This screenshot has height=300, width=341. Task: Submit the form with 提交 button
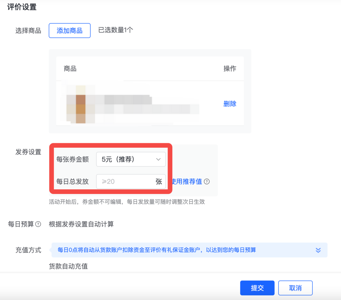coord(257,288)
